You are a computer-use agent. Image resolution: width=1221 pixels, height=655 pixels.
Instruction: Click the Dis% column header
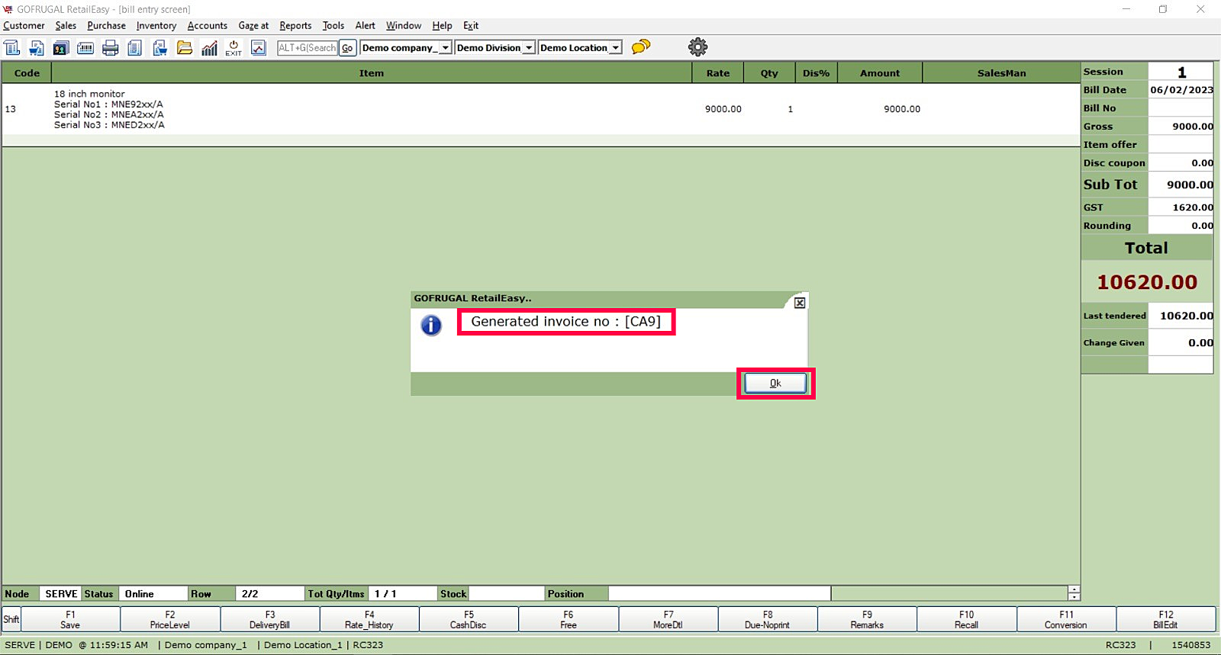click(816, 73)
